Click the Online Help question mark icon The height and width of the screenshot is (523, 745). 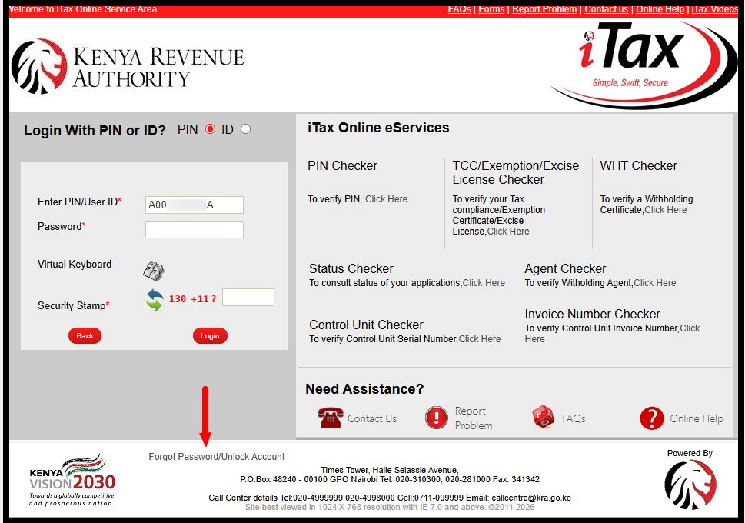coord(651,418)
